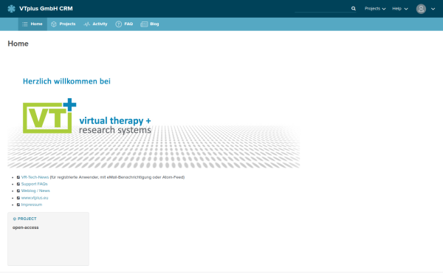443x277 pixels.
Task: Open the Activity tab
Action: 95,24
